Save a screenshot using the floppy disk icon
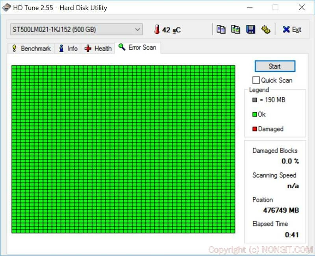315x256 pixels. point(250,29)
